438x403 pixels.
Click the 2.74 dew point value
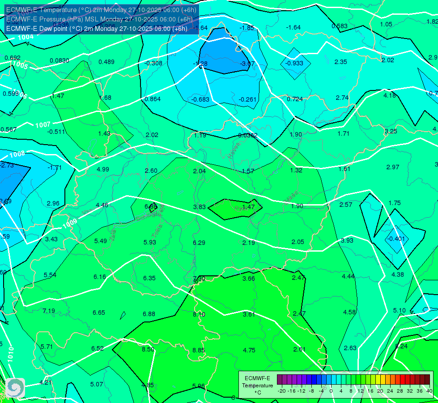(342, 98)
